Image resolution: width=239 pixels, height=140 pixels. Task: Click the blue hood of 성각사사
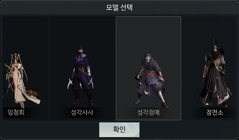coord(81,47)
